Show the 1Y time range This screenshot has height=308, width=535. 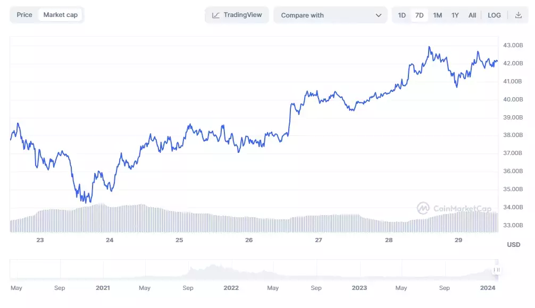(455, 15)
